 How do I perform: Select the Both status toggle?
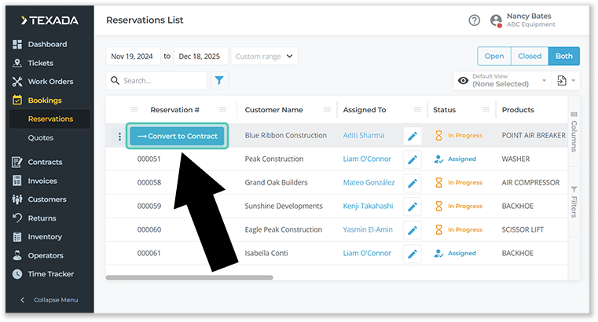click(563, 57)
